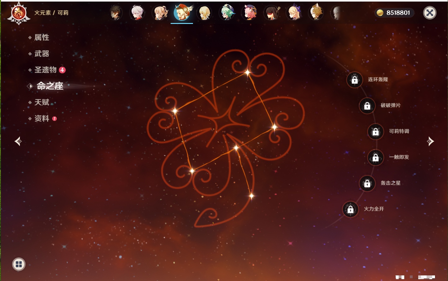Screen dimensions: 448x281
Task: Open the 天赋 talents menu
Action: click(x=42, y=102)
